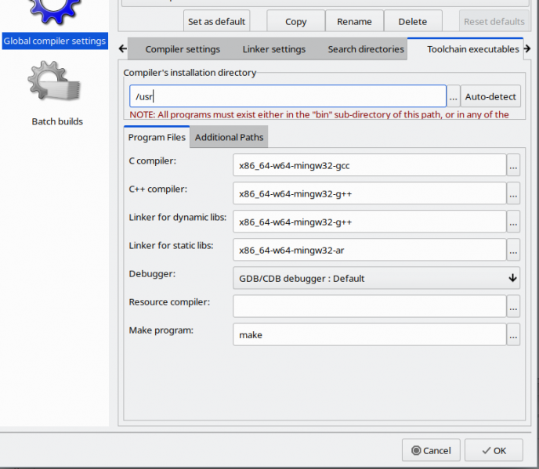Rename the selected compiler
The image size is (539, 469).
(354, 21)
